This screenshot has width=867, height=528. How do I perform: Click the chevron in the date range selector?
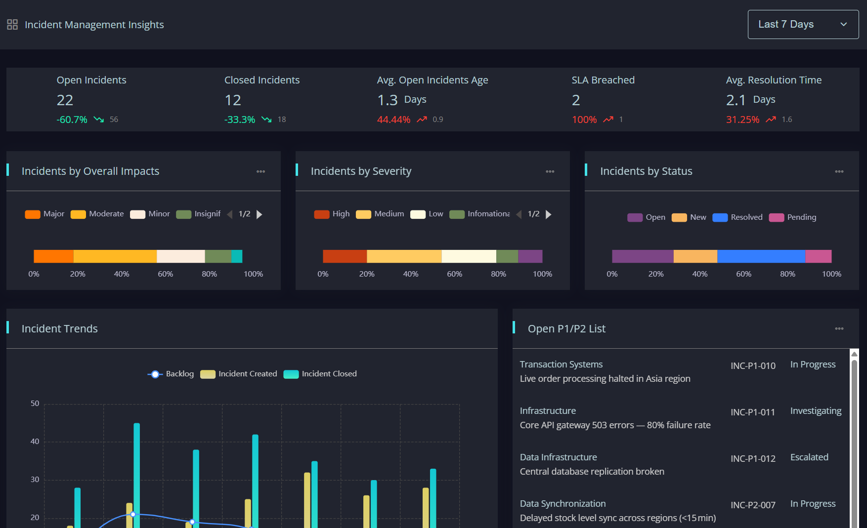coord(843,24)
